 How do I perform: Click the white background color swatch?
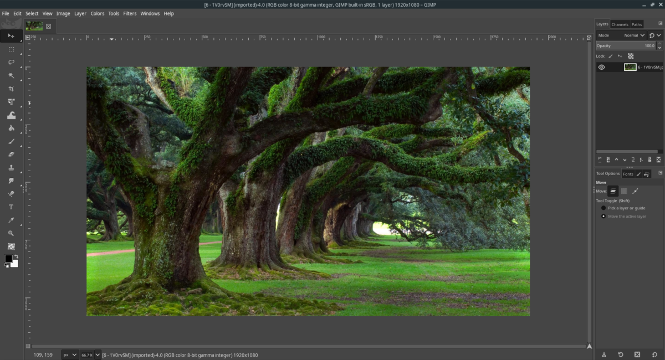14,264
